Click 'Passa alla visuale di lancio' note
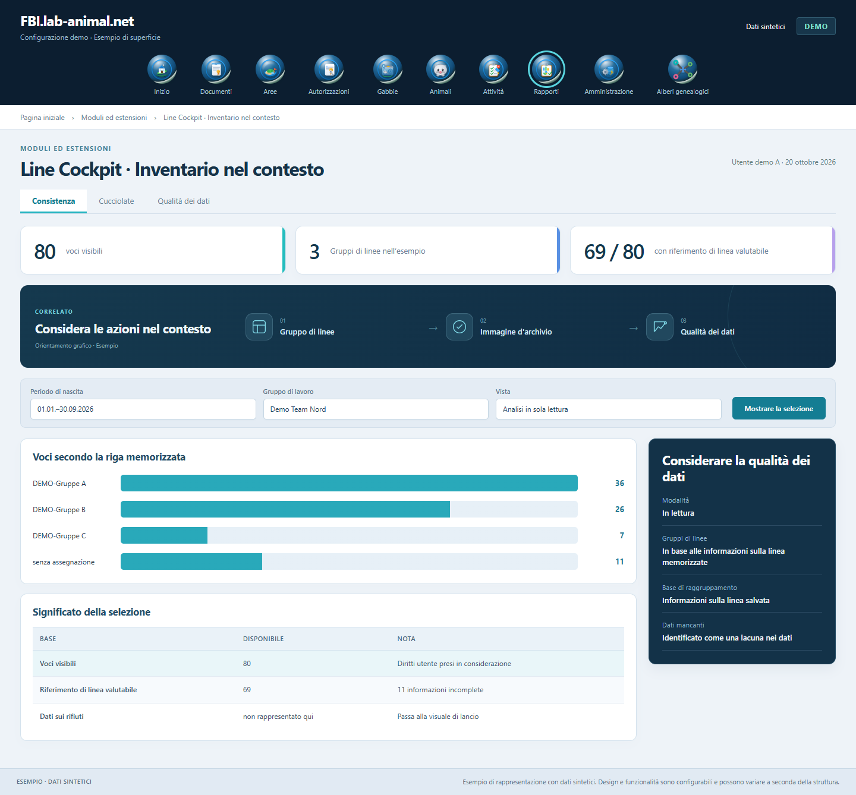856x795 pixels. pyautogui.click(x=438, y=717)
